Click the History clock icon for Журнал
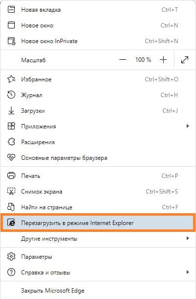196x299 pixels. pyautogui.click(x=11, y=95)
